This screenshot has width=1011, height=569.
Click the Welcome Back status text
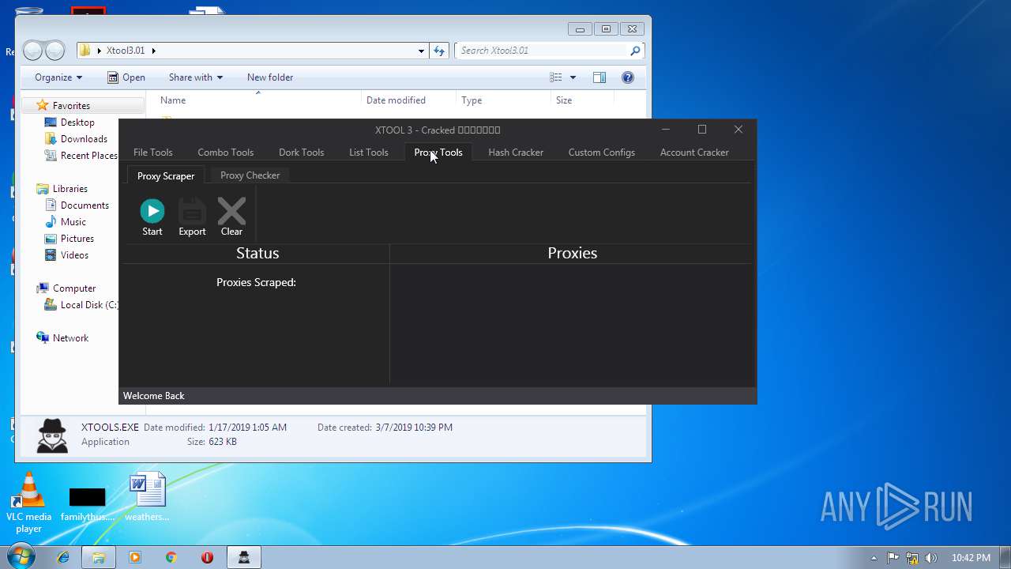pyautogui.click(x=154, y=396)
